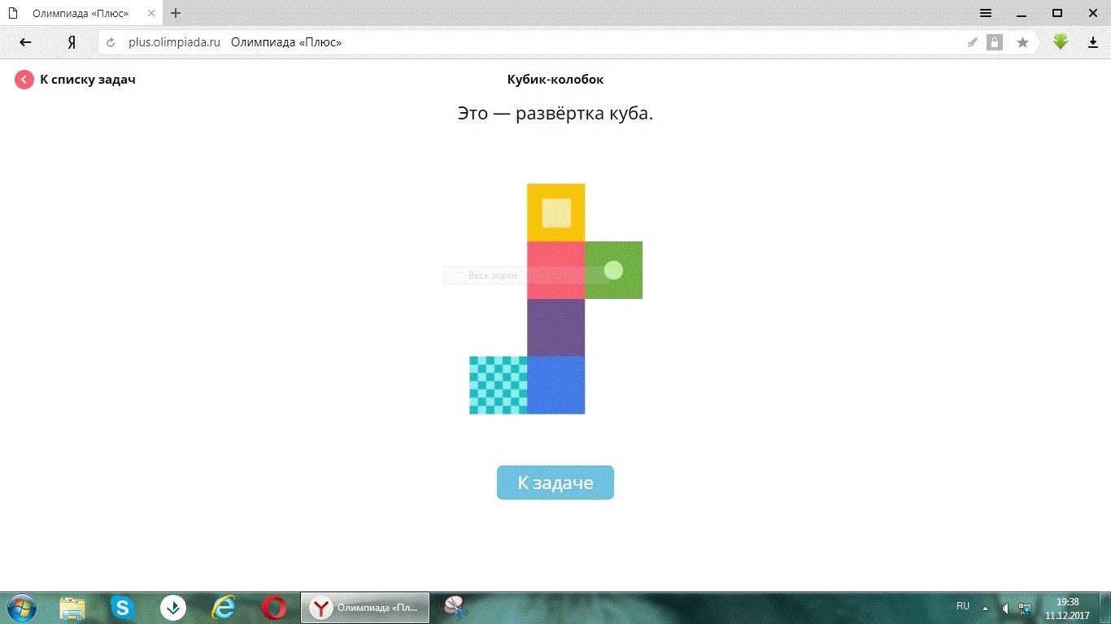1111x624 pixels.
Task: Open File Explorer from the taskbar
Action: 72,608
